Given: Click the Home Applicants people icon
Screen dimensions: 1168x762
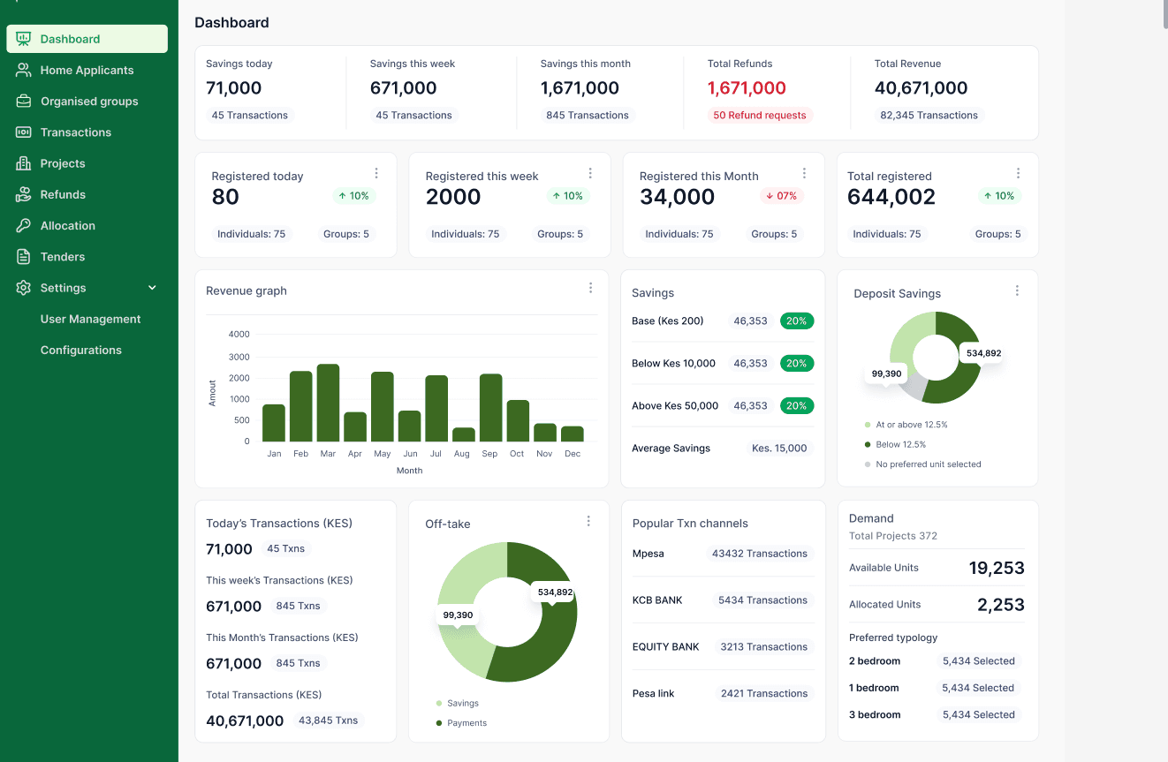Looking at the screenshot, I should click(24, 70).
